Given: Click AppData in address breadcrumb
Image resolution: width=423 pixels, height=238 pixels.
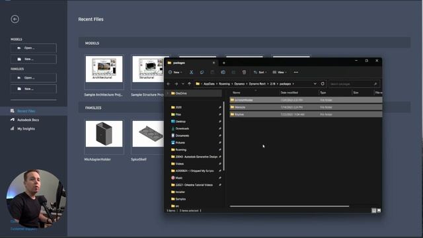Looking at the screenshot, I should pos(209,84).
